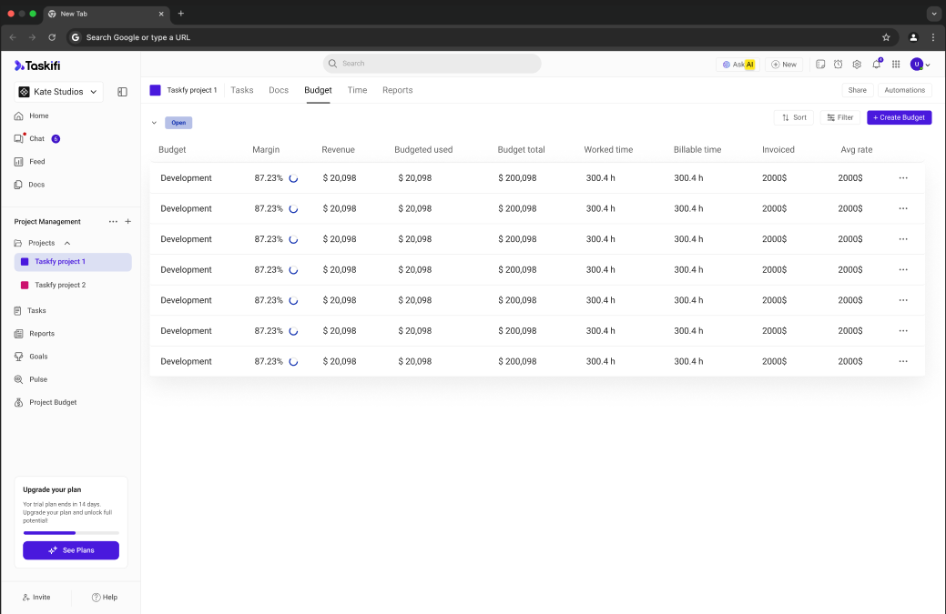
Task: Focus the Search field at top
Action: pos(432,64)
